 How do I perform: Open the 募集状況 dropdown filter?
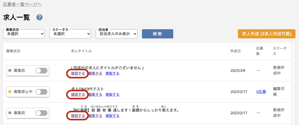click(24, 34)
